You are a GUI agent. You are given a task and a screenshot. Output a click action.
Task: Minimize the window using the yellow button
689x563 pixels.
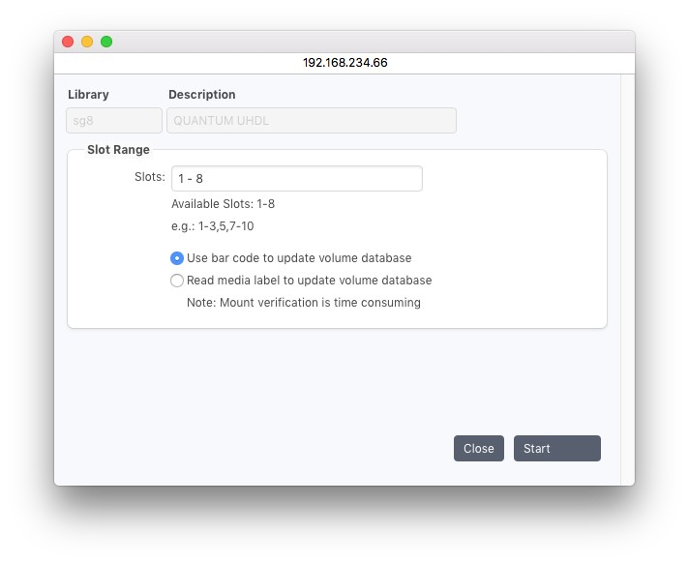(87, 42)
